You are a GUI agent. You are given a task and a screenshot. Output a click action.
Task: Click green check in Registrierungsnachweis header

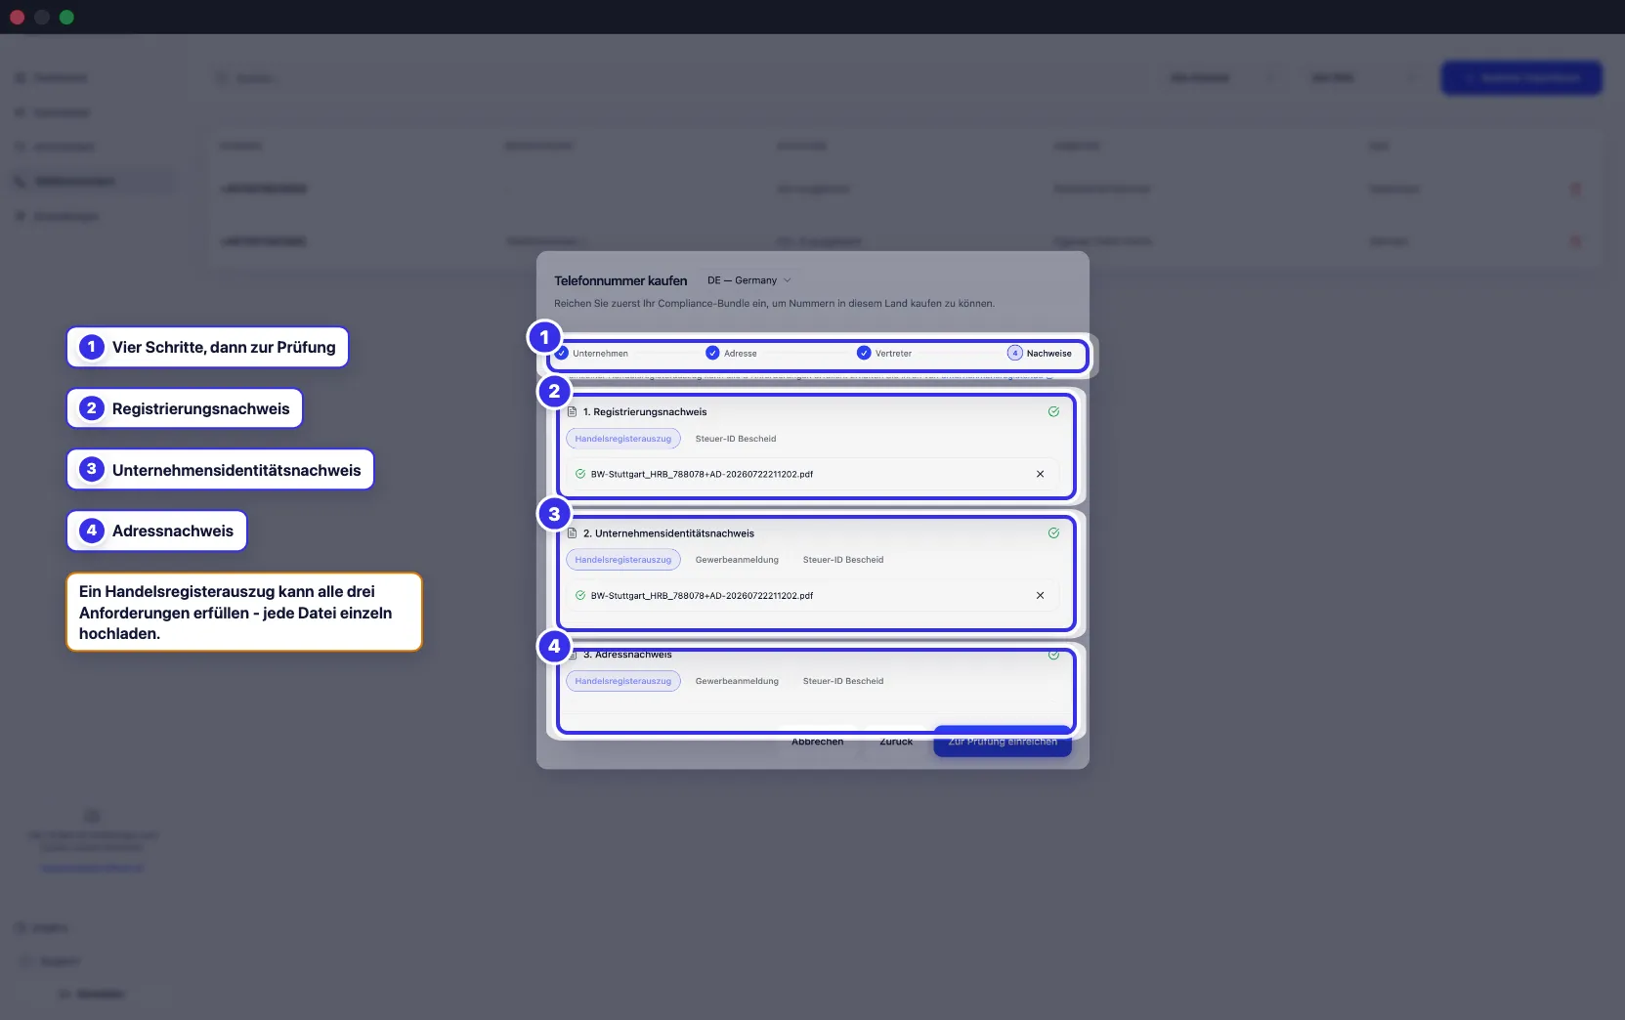coord(1053,411)
